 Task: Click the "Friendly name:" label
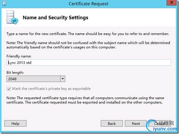point(19,56)
